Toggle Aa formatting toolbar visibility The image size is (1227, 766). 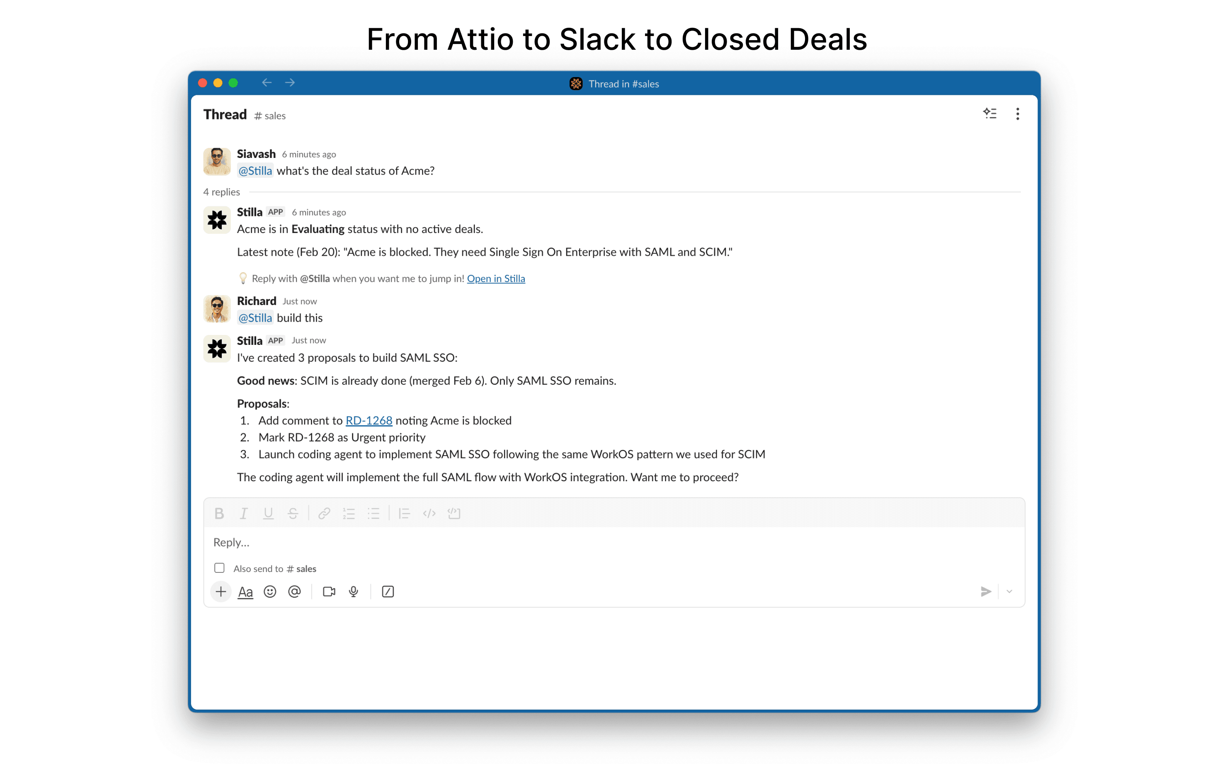click(x=245, y=591)
